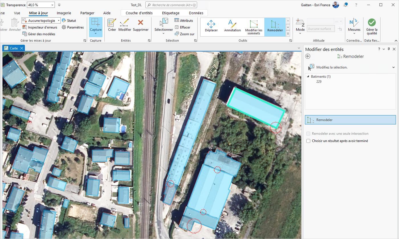The image size is (399, 239).
Task: Click Effacer to clear selection
Action: pos(182,27)
